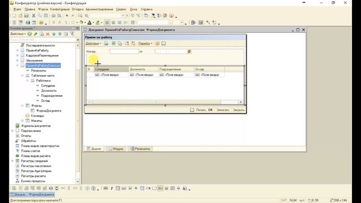Click the red delete X in configuration panel
This screenshot has height=203, width=361.
tap(47, 34)
